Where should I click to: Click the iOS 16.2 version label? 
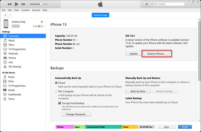pos(130,36)
